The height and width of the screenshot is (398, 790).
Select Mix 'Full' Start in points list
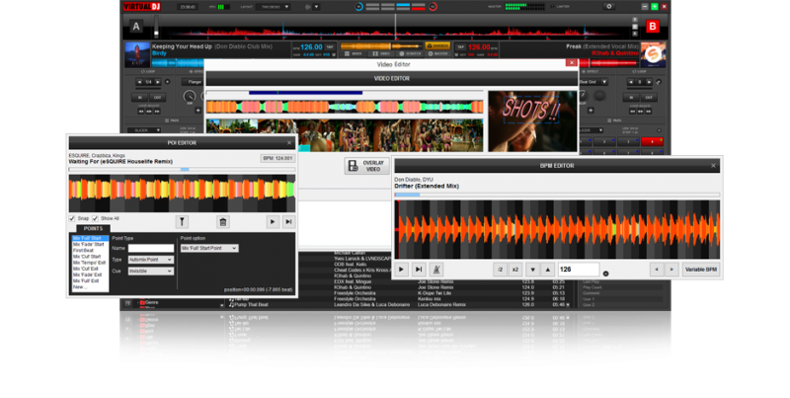pos(90,238)
